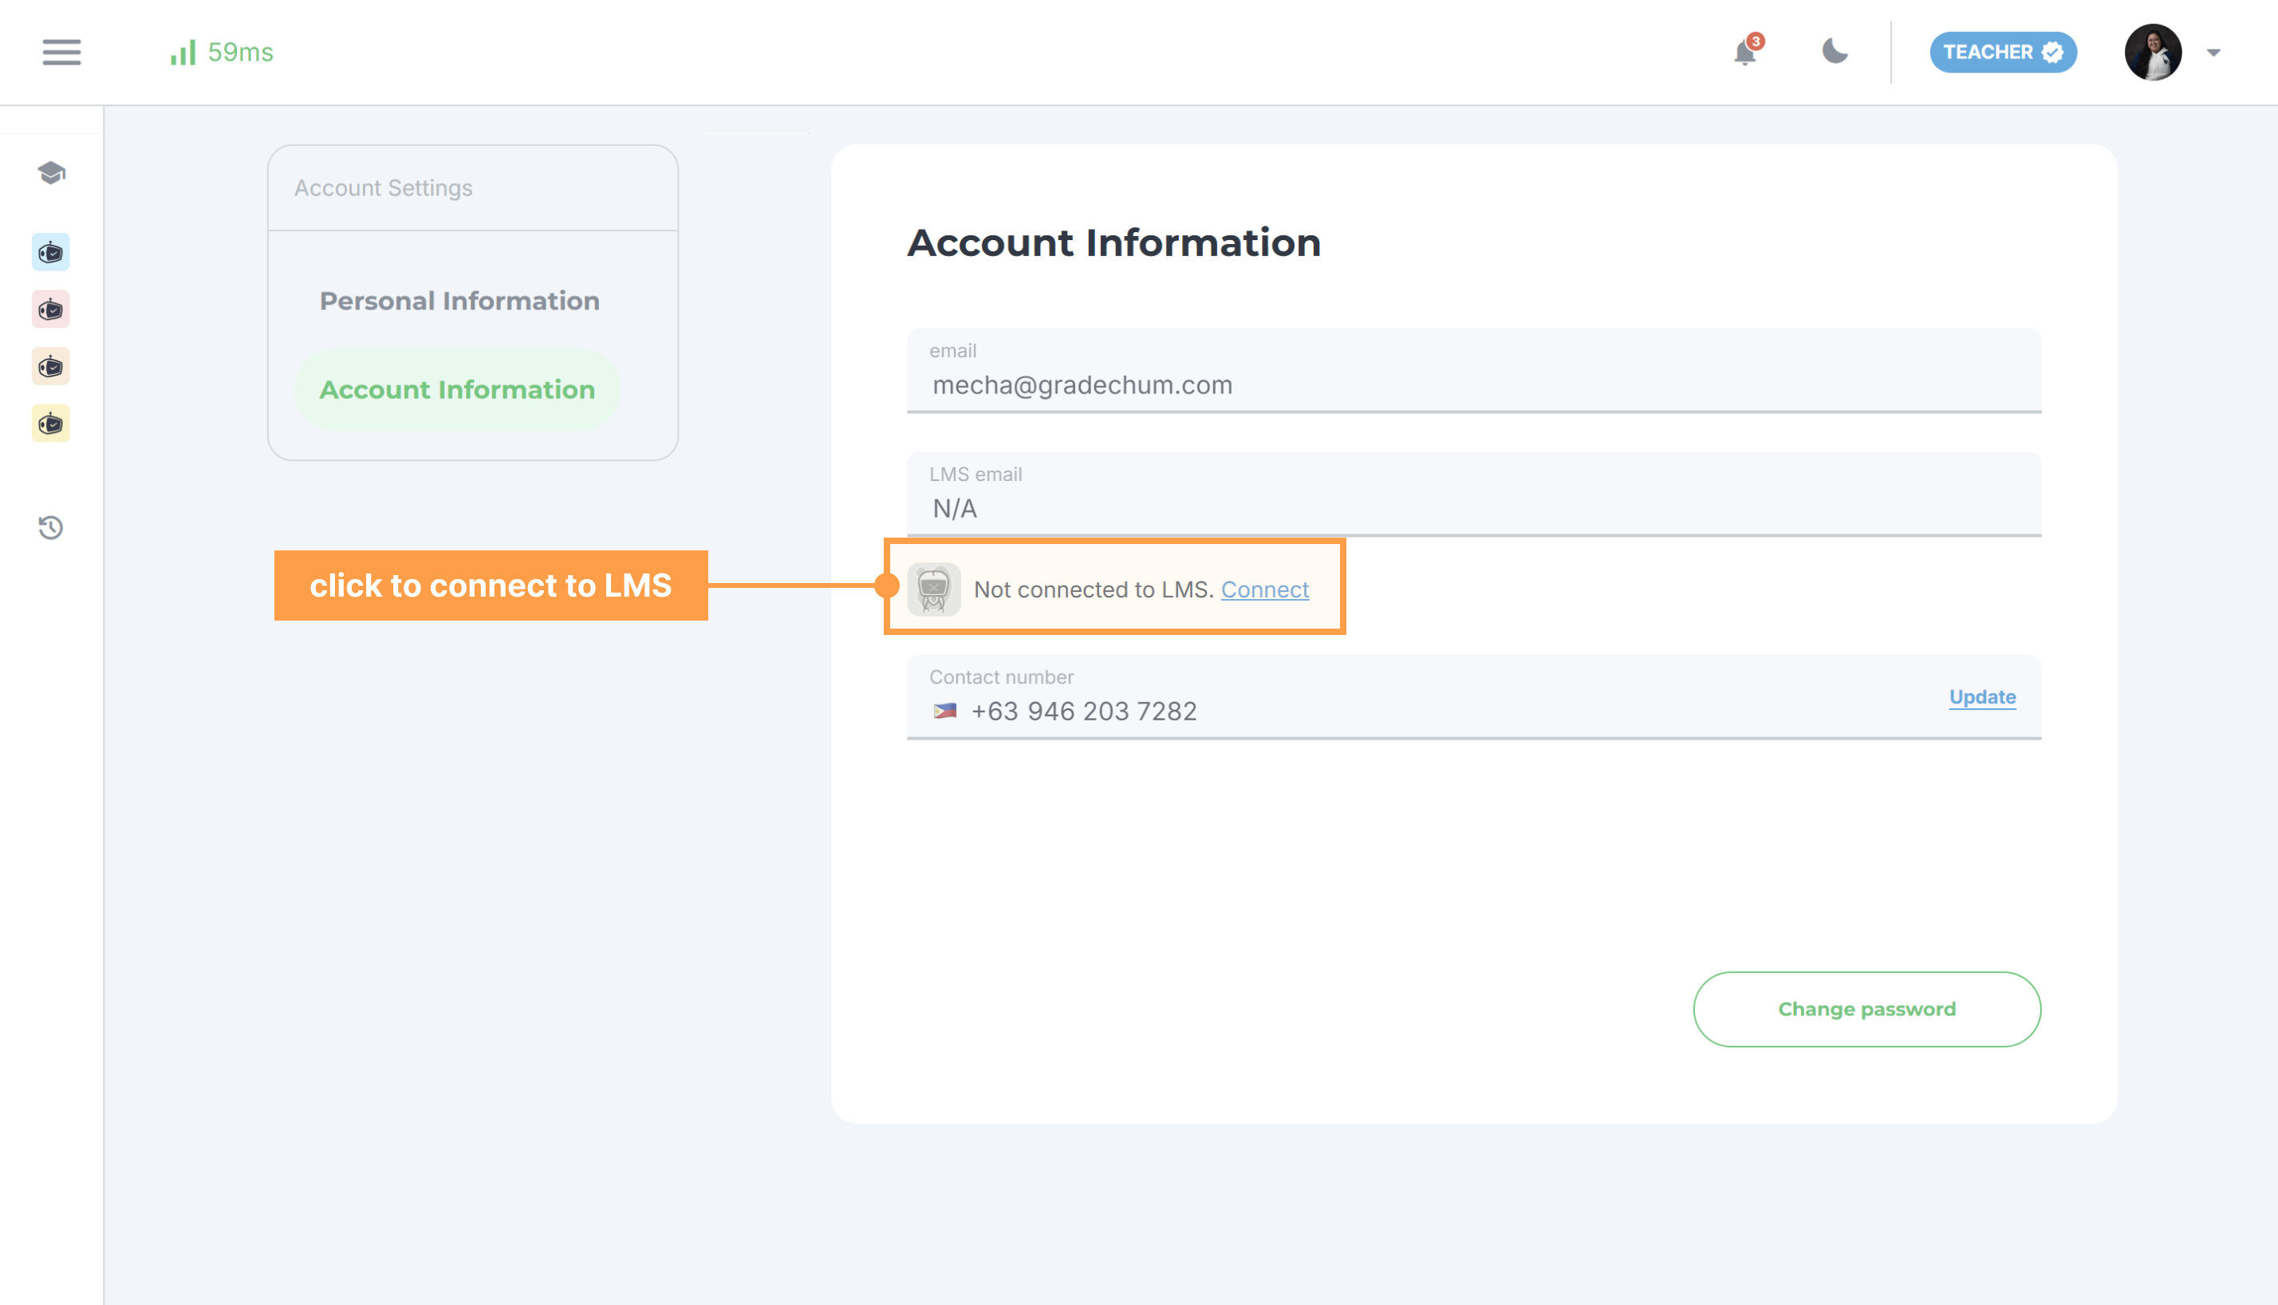Switch to Personal Information tab
Image resolution: width=2278 pixels, height=1305 pixels.
pyautogui.click(x=459, y=302)
